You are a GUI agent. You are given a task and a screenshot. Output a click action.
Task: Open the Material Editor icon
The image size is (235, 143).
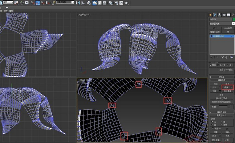click(110, 3)
